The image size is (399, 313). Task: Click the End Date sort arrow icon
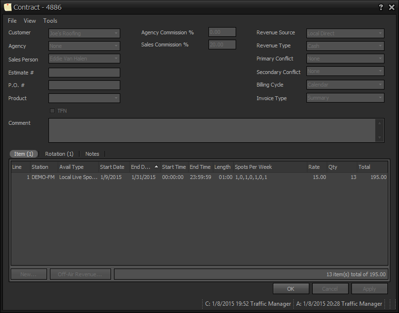tap(156, 166)
